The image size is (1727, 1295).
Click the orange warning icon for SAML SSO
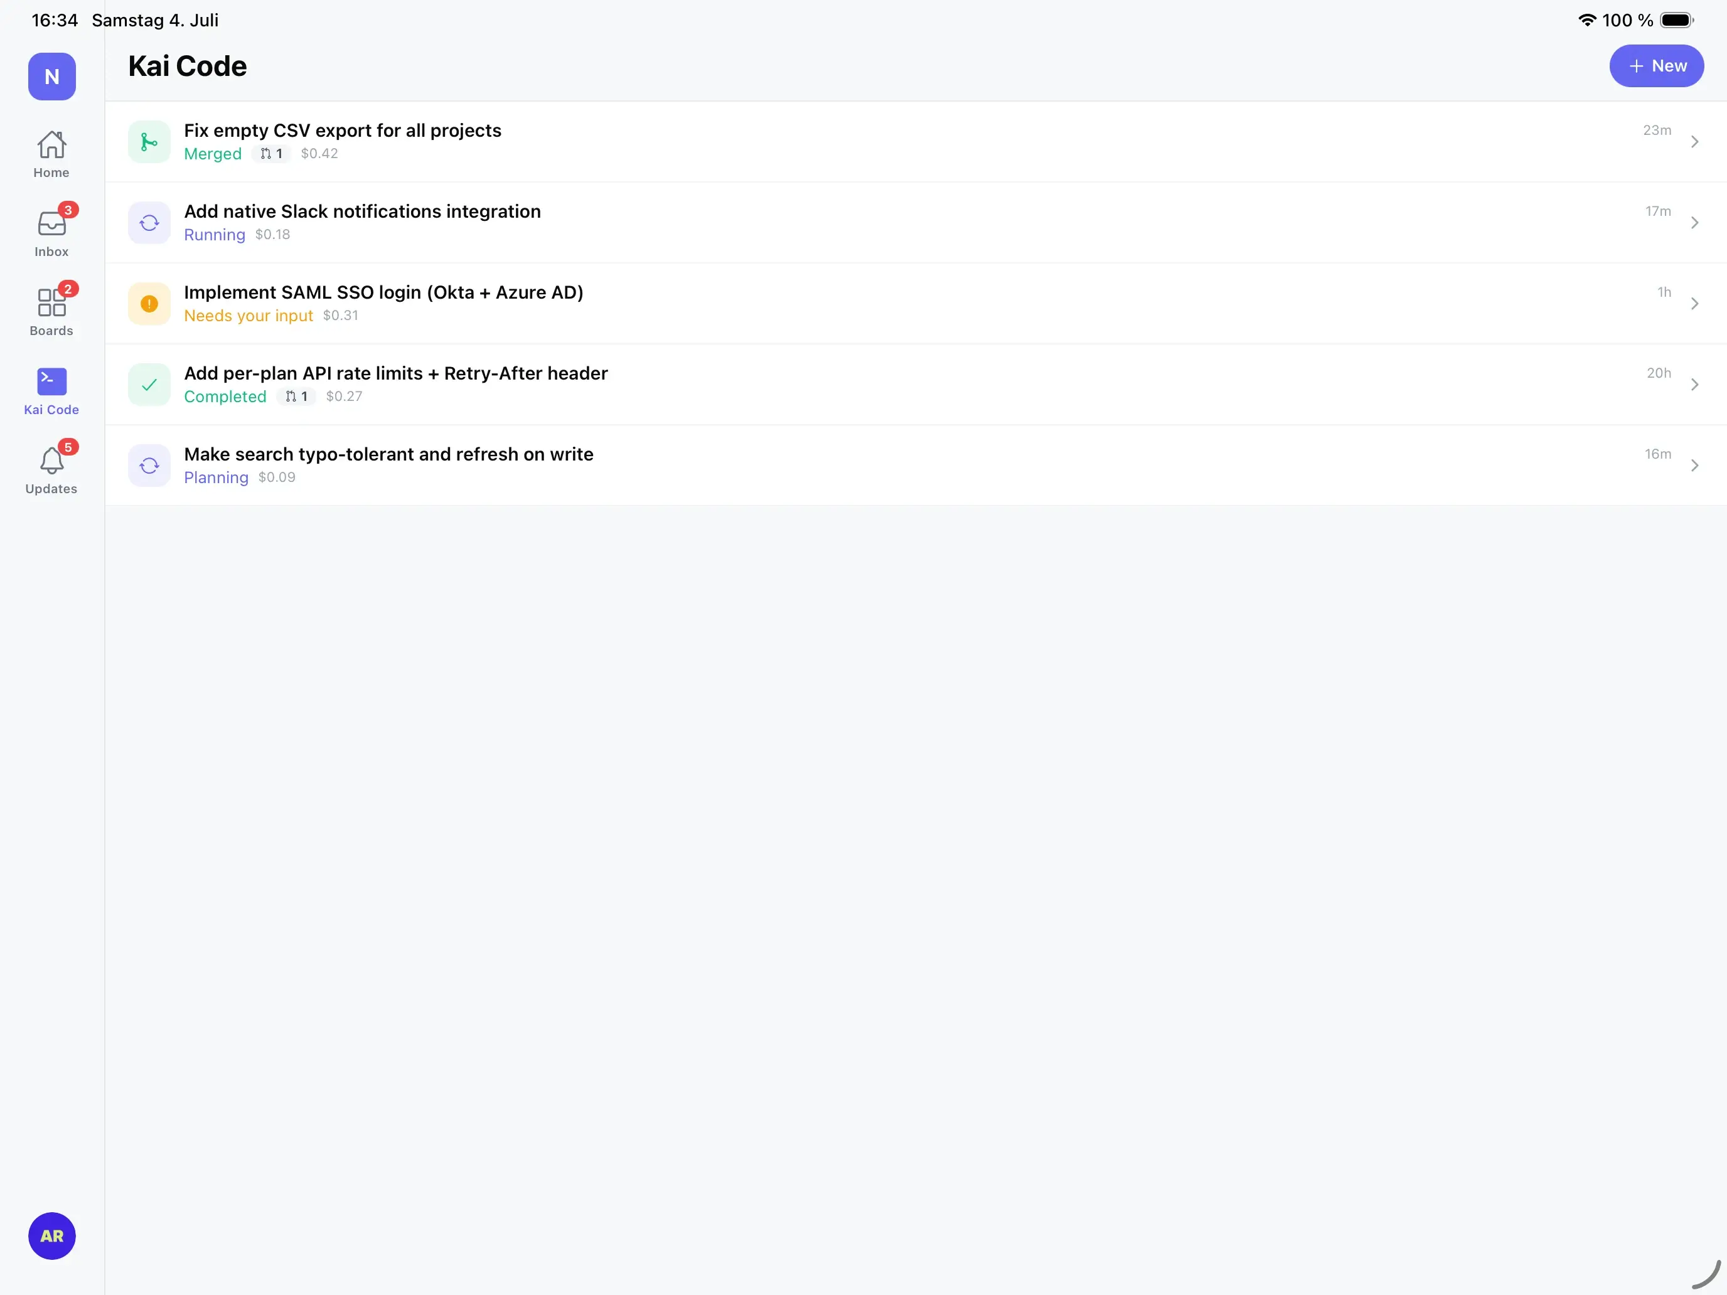coord(149,304)
